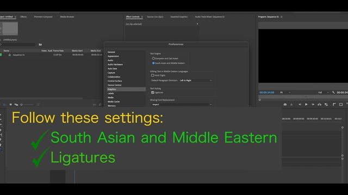Screen dimensions: 348x195
Task: Toggle the Ligatures checkbox
Action: coord(152,93)
